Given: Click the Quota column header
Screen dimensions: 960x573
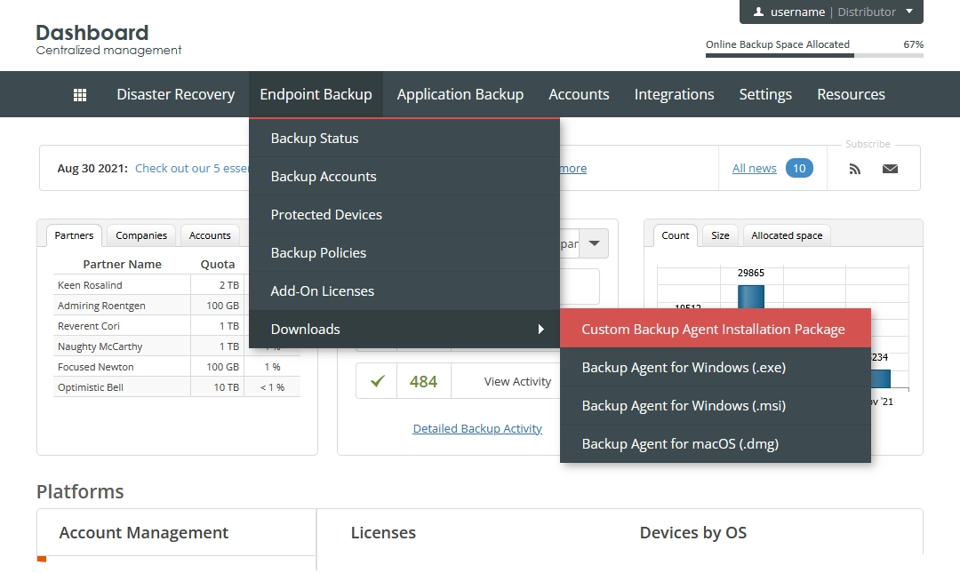Looking at the screenshot, I should coord(218,265).
